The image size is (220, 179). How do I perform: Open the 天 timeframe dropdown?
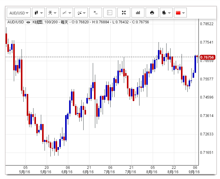click(53, 13)
